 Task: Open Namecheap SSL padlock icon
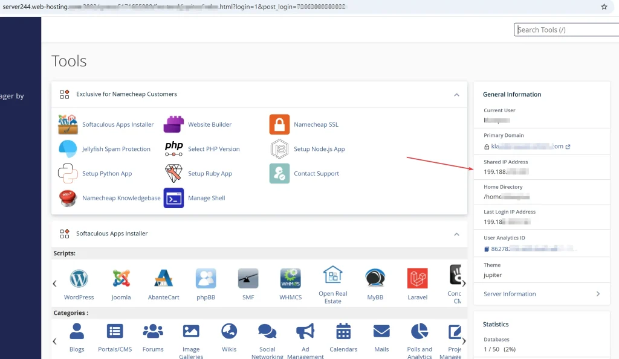coord(279,124)
